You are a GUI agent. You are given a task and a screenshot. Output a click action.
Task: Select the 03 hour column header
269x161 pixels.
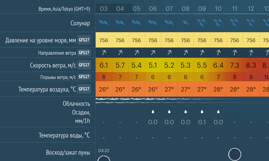click(104, 9)
